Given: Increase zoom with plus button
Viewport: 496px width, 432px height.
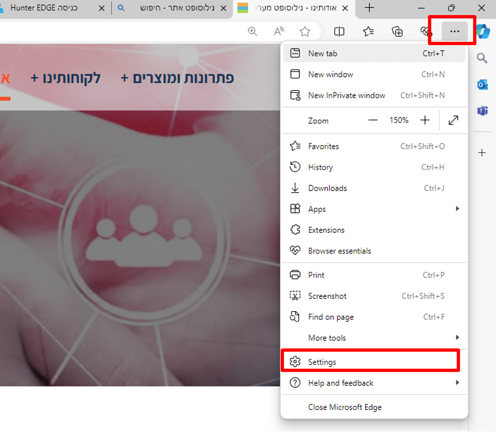Looking at the screenshot, I should point(425,120).
